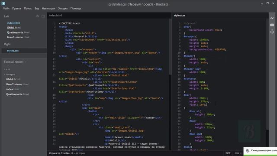Viewport: 277px width, 156px height.
Task: Click line number 23 in styles.css gutter
Action: (179, 95)
